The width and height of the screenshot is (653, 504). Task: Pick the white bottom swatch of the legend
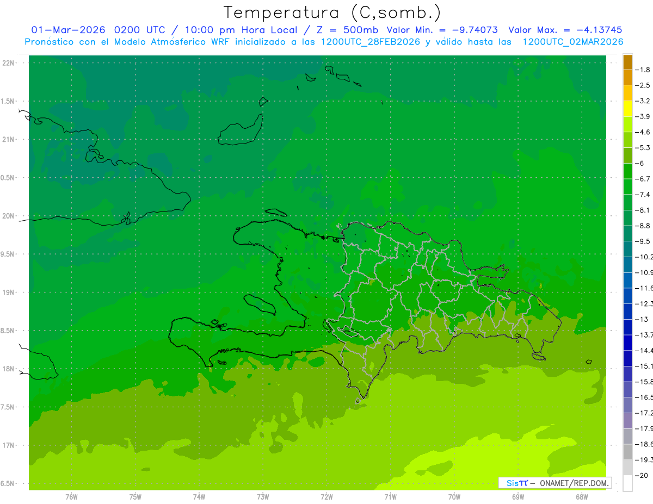point(627,483)
